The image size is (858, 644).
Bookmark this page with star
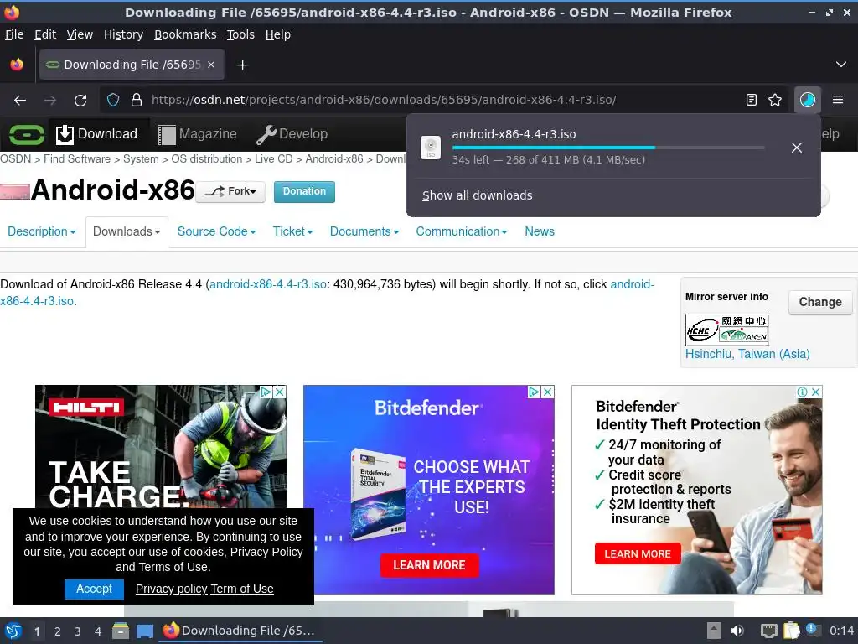pyautogui.click(x=775, y=100)
